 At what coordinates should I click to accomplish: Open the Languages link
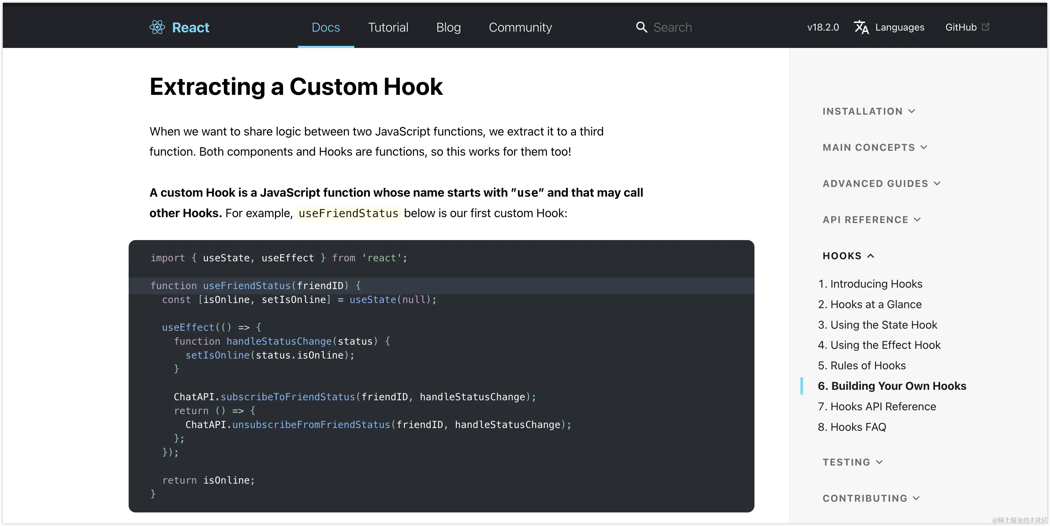click(x=899, y=27)
